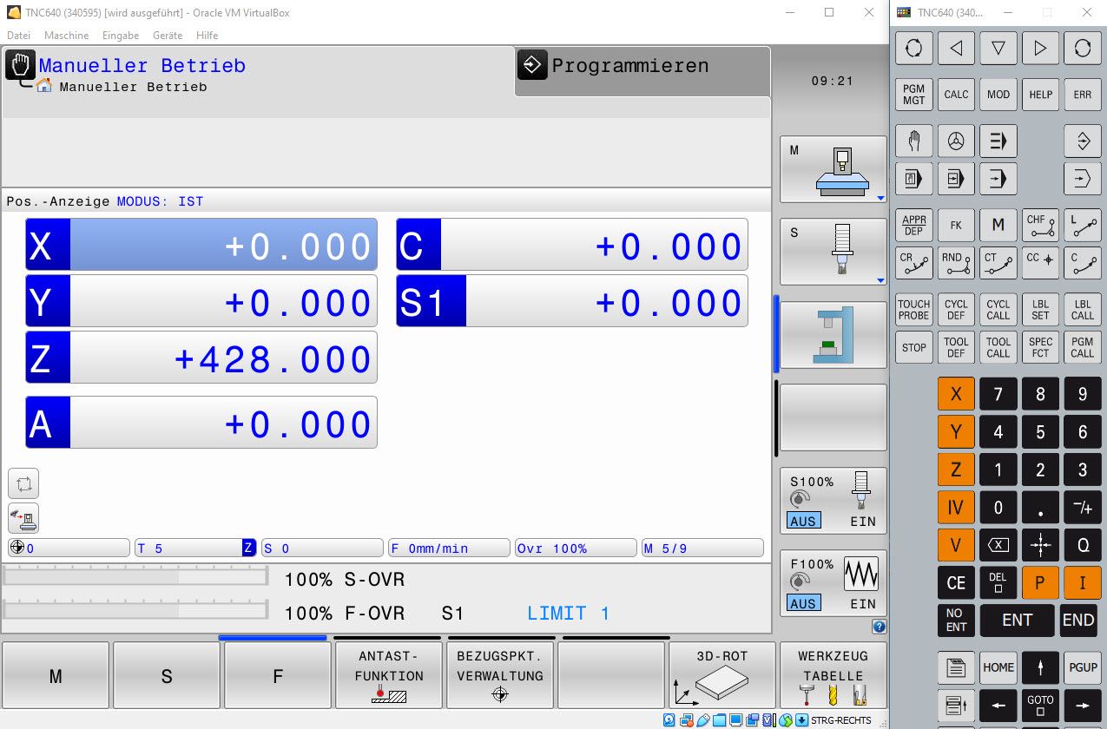Screen dimensions: 1107x729
Task: Expand the S spindle panel arrow
Action: [880, 280]
